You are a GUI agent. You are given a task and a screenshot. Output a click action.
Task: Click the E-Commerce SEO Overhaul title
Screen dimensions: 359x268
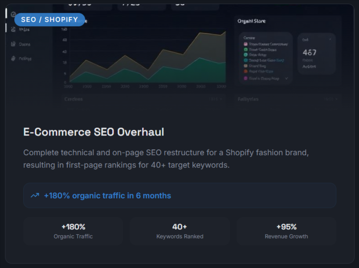coord(94,132)
